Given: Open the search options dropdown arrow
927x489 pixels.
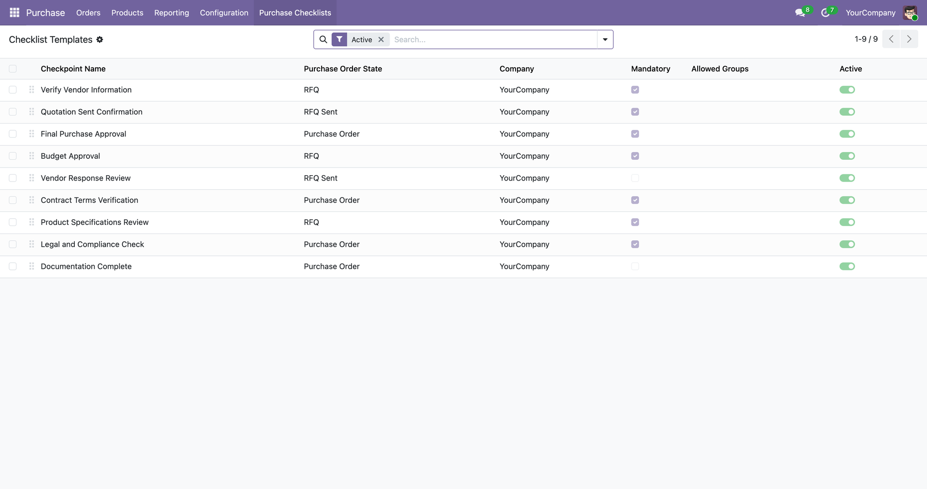Looking at the screenshot, I should 605,39.
